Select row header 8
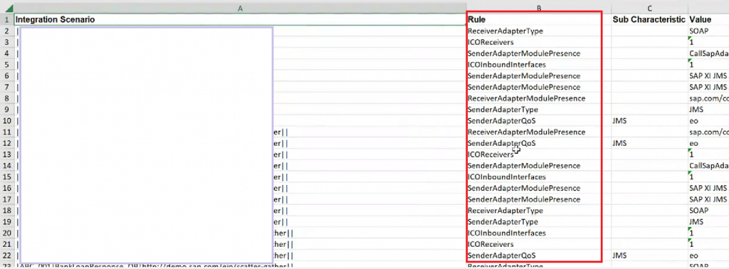Viewport: 729px width, 269px height. (7, 98)
